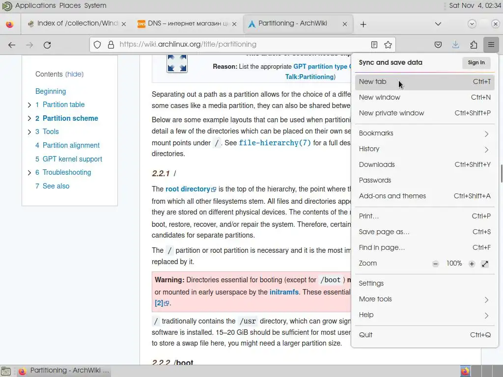Expand Troubleshooting contents section

click(x=29, y=172)
